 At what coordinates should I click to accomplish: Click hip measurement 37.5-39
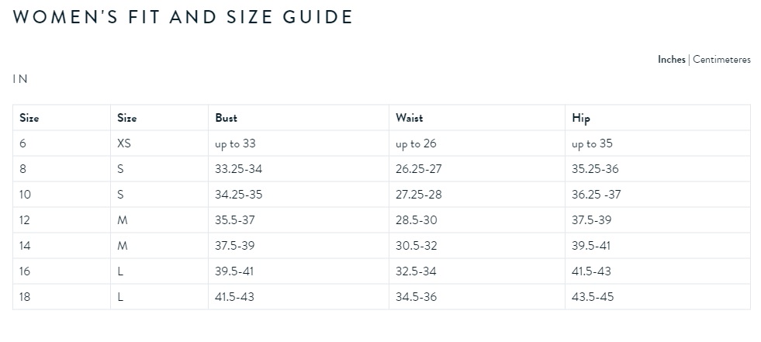(591, 220)
